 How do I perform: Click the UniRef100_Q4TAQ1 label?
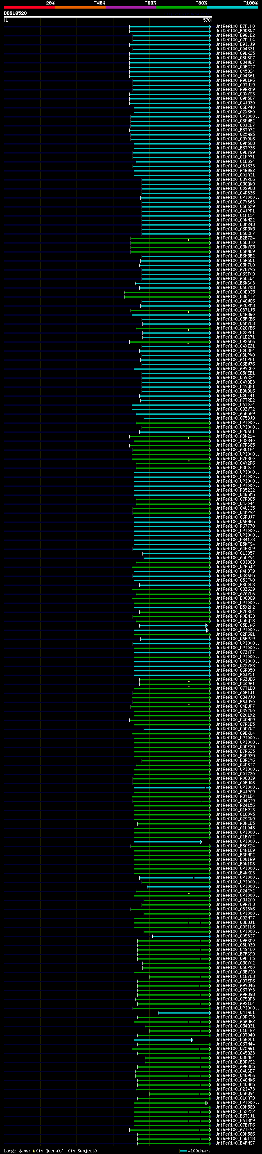click(235, 1012)
